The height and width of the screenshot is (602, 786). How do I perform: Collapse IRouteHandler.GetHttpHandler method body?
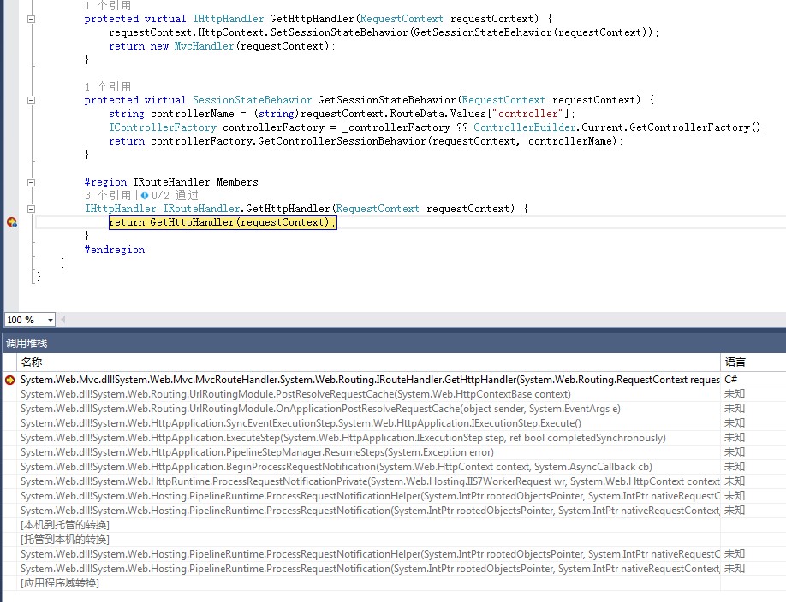(31, 209)
